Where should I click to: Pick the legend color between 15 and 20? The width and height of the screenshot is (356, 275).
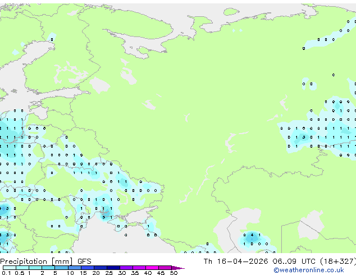pos(88,268)
